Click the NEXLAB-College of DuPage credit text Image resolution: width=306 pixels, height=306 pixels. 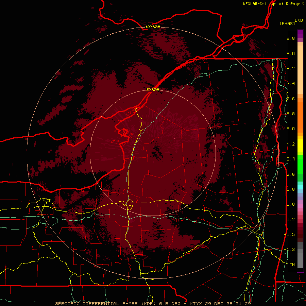272,4
